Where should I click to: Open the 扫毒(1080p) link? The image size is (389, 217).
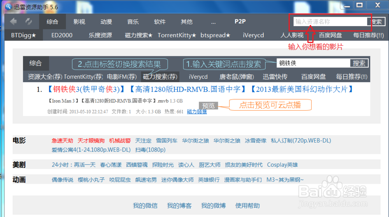coord(150,150)
